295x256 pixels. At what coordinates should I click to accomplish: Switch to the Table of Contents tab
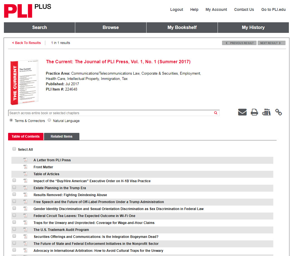pos(26,136)
